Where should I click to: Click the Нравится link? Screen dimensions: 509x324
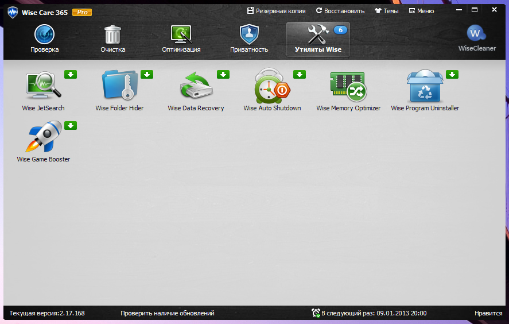[488, 313]
